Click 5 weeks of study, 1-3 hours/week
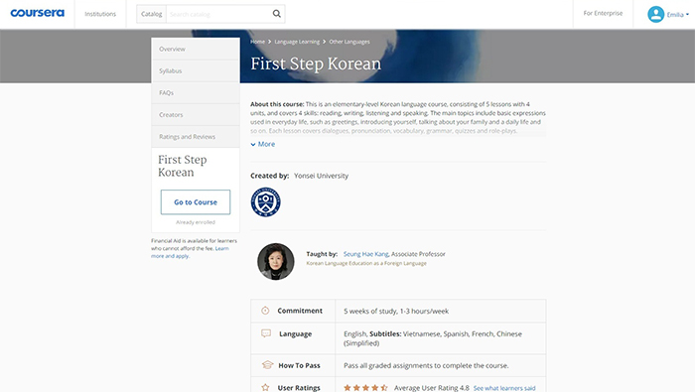The image size is (695, 392). (396, 311)
